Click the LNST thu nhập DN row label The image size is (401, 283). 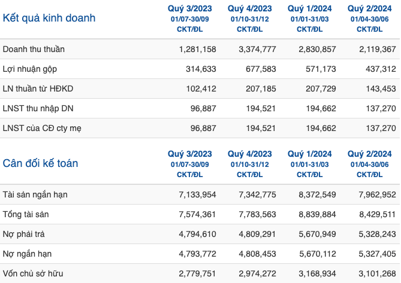(x=38, y=108)
